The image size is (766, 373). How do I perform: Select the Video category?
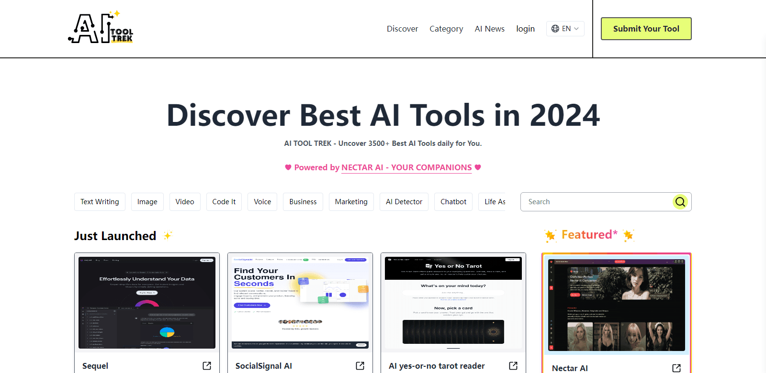(185, 202)
